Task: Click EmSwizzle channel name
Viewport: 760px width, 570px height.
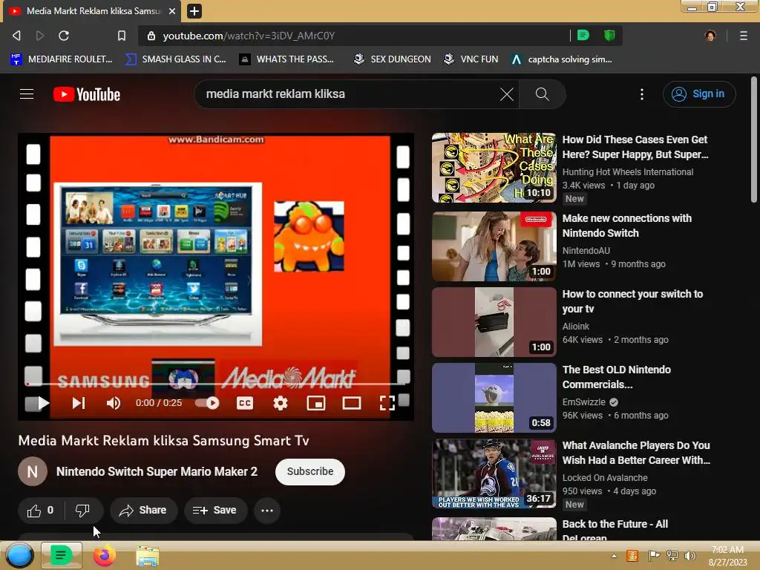Action: point(583,402)
